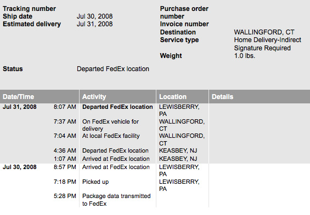The height and width of the screenshot is (215, 310).
Task: Click the Purchase order number label
Action: click(184, 13)
